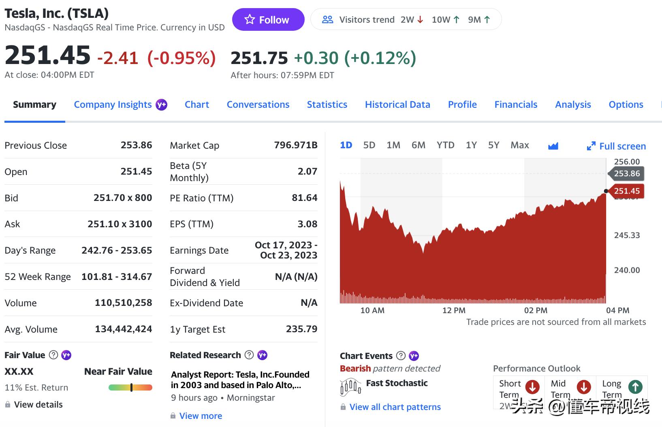Image resolution: width=662 pixels, height=427 pixels.
Task: Click the Y+ badge next to Fair Value
Action: tap(66, 355)
